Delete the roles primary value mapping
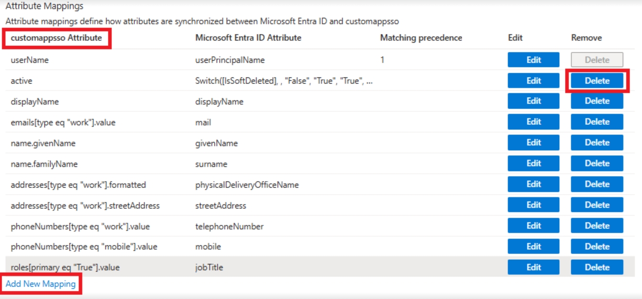 point(597,267)
